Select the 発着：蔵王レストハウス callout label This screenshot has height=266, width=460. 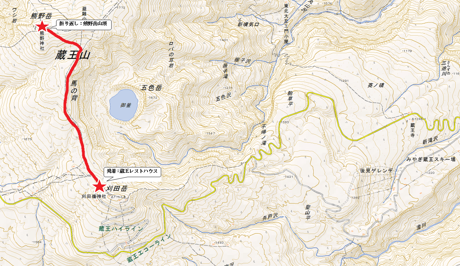tap(132, 171)
